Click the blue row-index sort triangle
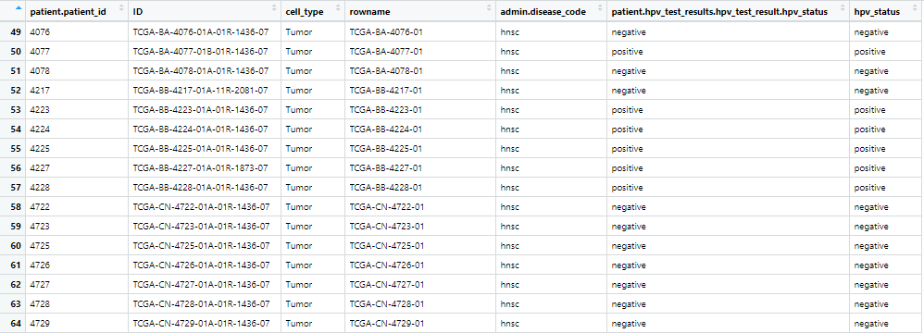Viewport: 924px width, 333px height. tap(19, 8)
